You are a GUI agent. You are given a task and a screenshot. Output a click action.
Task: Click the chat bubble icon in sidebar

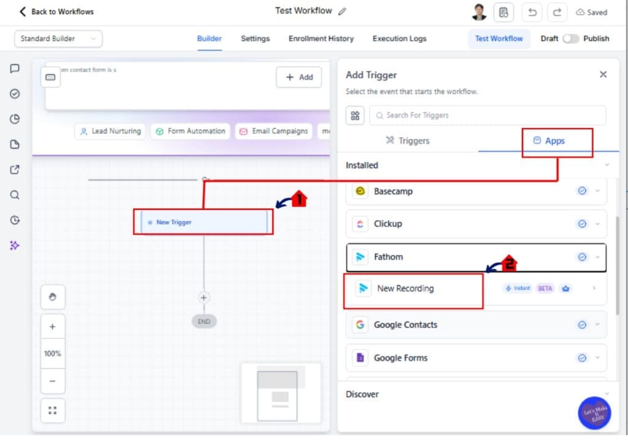click(x=14, y=68)
